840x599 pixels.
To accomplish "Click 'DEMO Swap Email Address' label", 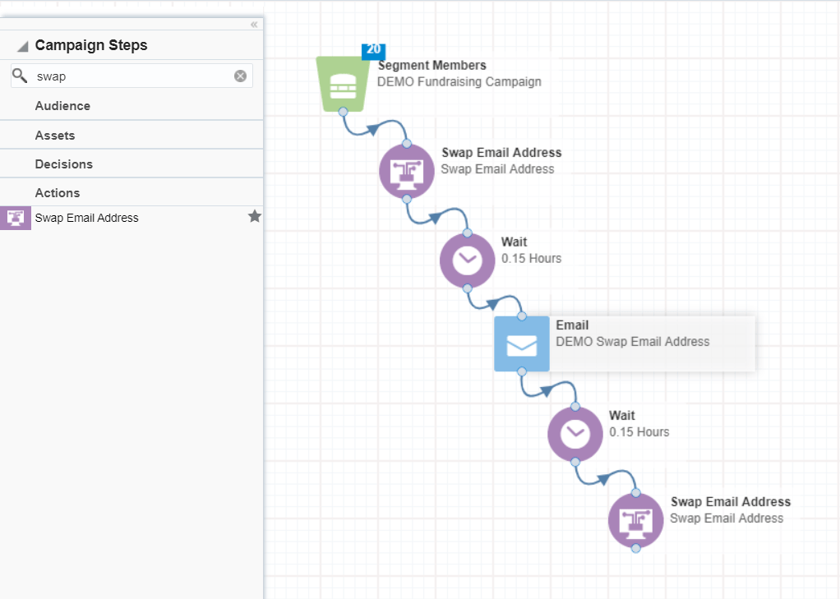I will pos(633,342).
